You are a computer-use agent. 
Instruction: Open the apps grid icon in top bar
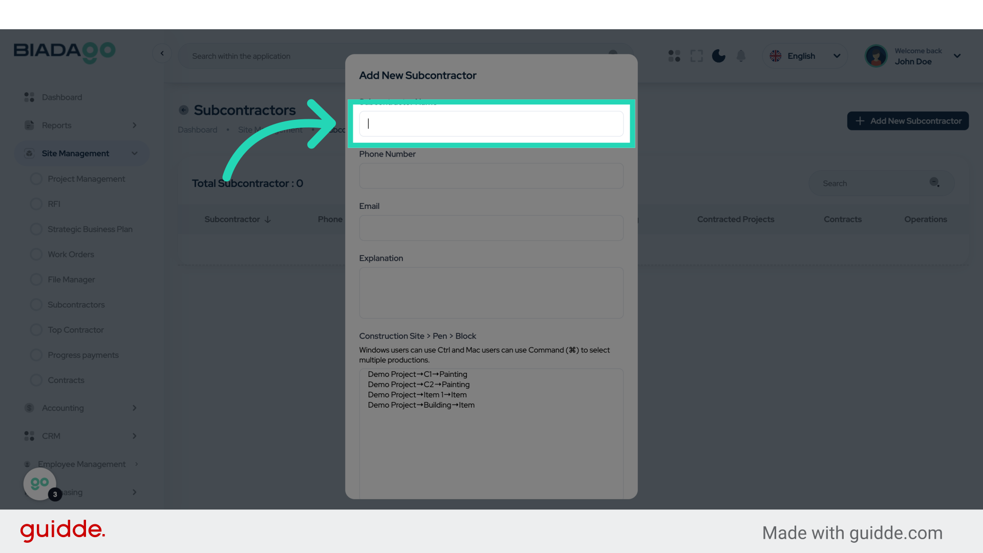coord(674,56)
